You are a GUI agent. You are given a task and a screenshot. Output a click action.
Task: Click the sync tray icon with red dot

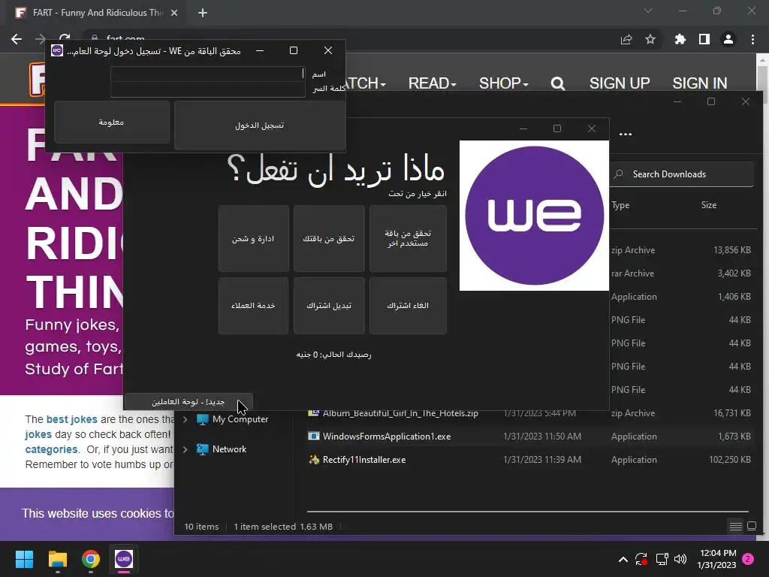(641, 559)
